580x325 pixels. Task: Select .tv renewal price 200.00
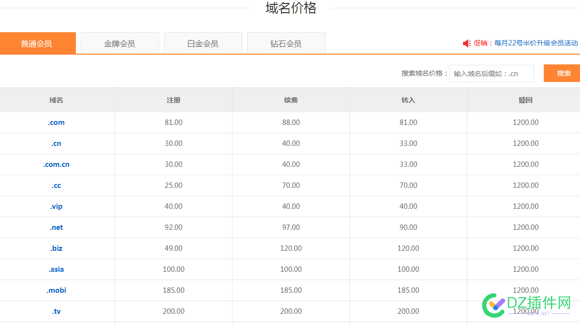(291, 311)
